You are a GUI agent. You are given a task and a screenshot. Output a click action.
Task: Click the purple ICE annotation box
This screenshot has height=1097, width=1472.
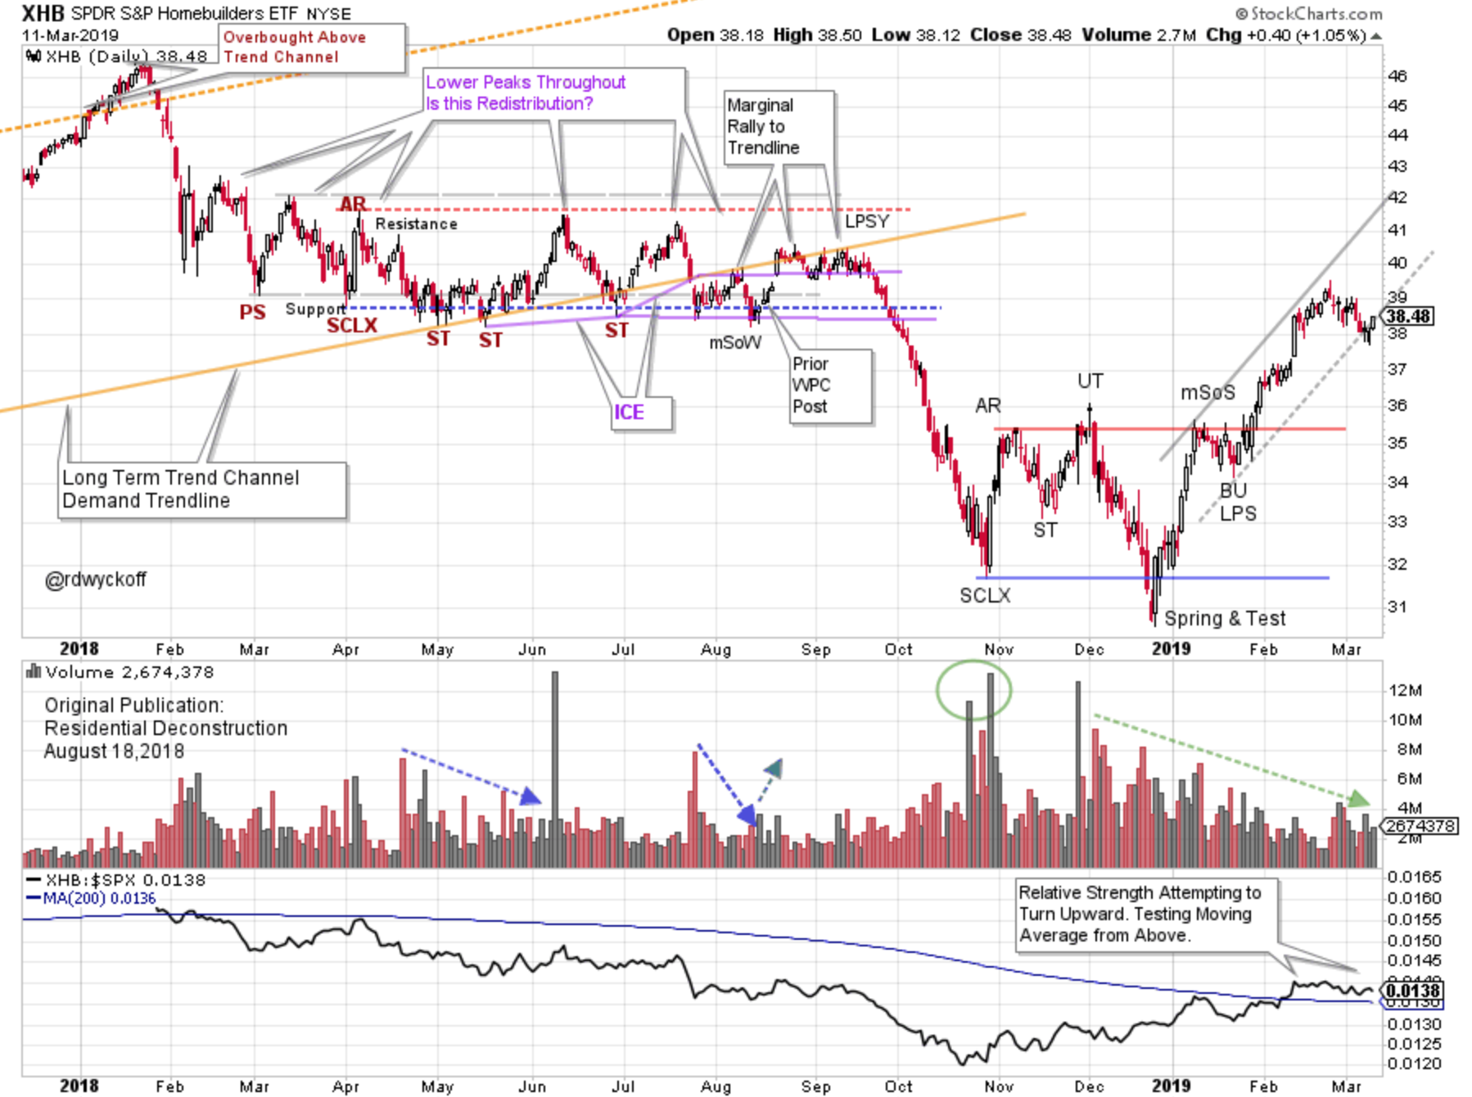pos(643,413)
